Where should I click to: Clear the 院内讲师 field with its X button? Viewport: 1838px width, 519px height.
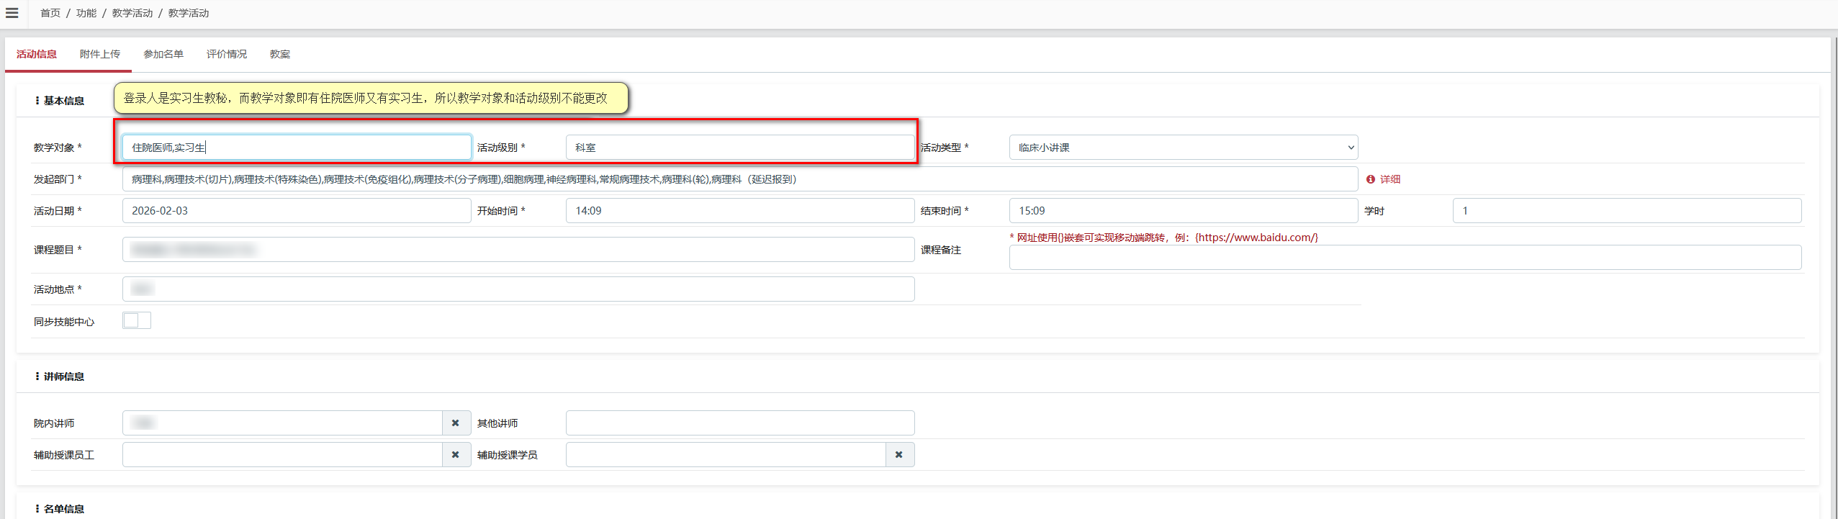pos(455,423)
